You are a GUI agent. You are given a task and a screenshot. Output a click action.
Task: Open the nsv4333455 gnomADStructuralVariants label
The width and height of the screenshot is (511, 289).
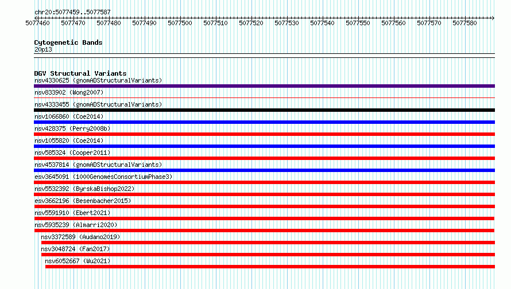click(98, 104)
